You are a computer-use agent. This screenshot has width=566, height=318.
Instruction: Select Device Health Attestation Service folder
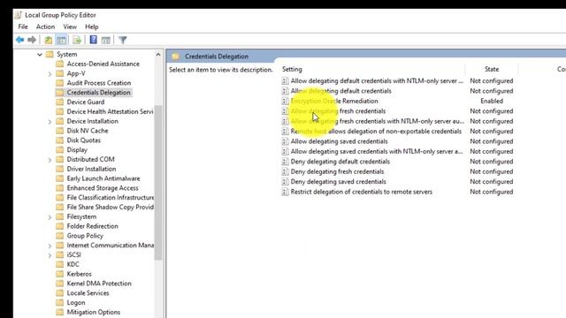coord(110,112)
